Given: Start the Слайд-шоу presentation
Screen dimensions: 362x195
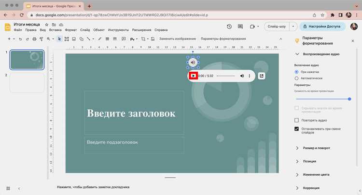Looking at the screenshot, I should (277, 26).
